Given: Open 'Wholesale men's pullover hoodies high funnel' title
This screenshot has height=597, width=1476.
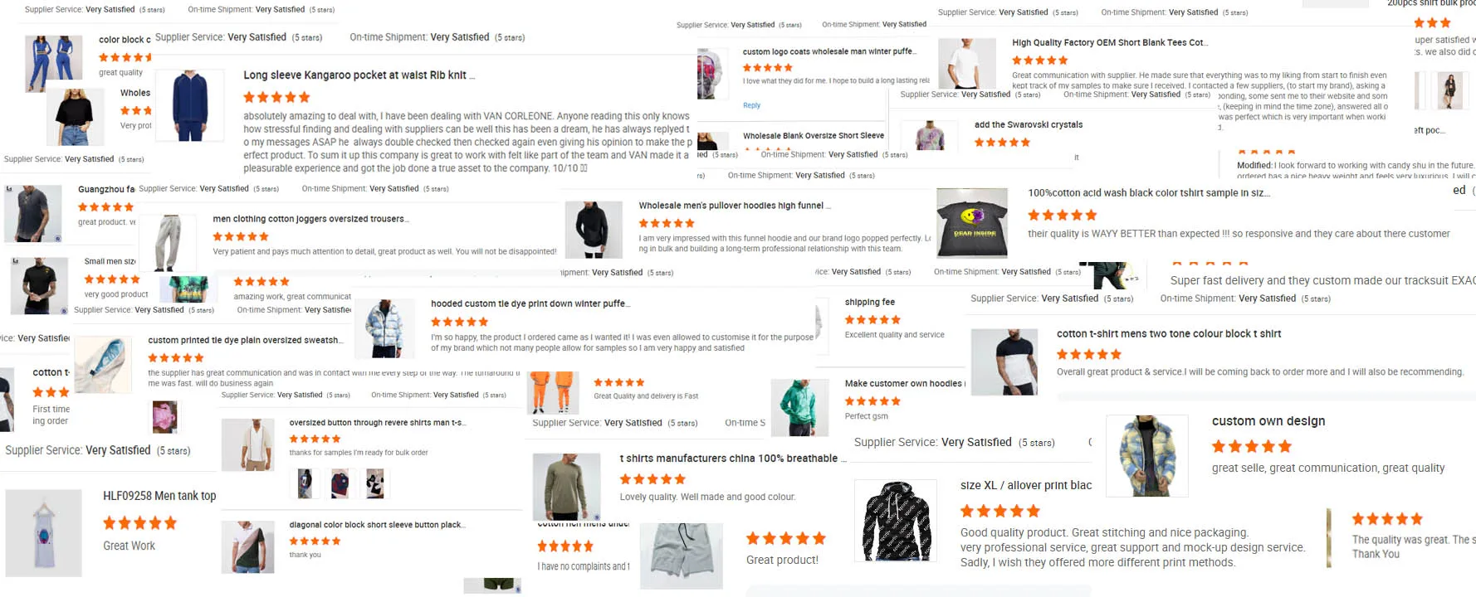Looking at the screenshot, I should [x=735, y=206].
